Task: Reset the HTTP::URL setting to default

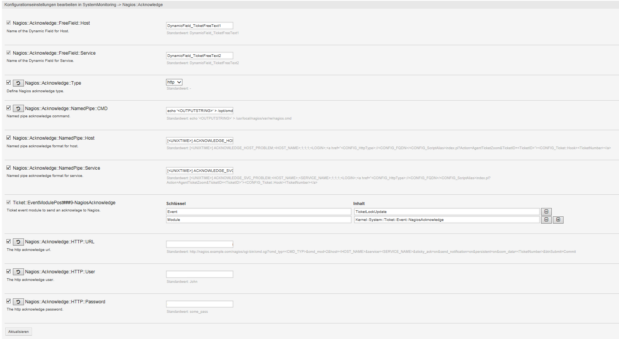Action: (x=18, y=242)
